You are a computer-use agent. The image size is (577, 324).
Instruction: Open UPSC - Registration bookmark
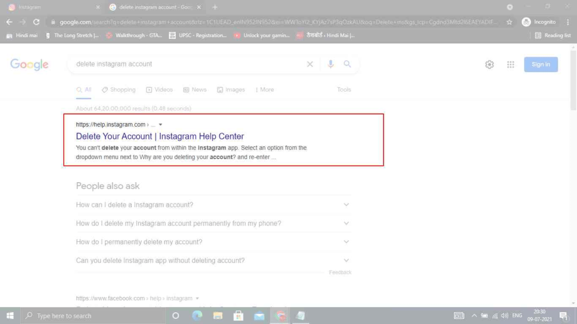coord(198,35)
